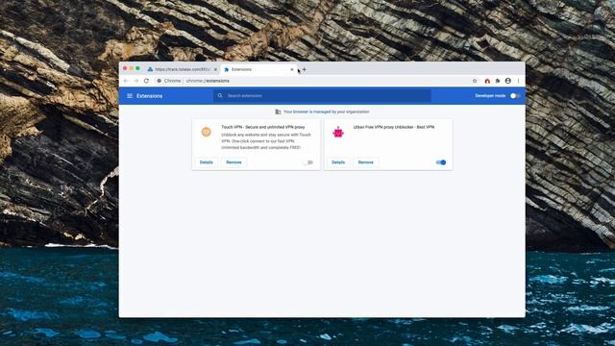Screen dimensions: 615x346
Task: Remove the Touch VPN extension
Action: pyautogui.click(x=234, y=162)
